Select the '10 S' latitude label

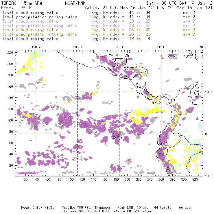coord(209,176)
